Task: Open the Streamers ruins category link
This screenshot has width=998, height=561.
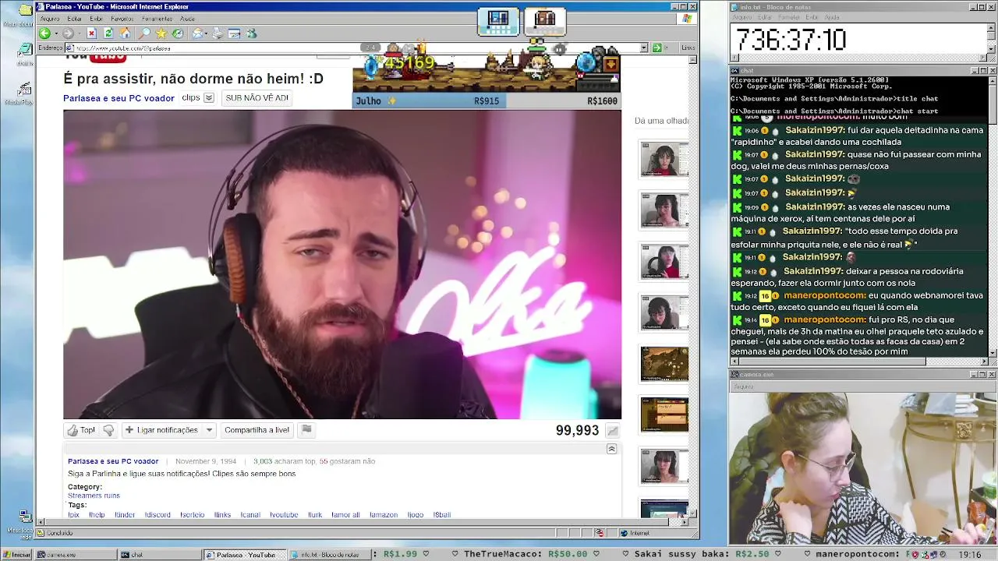Action: point(94,496)
